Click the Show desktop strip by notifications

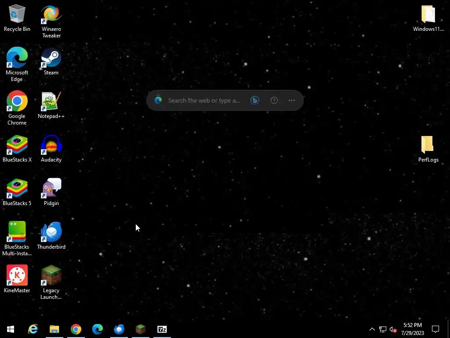449,329
